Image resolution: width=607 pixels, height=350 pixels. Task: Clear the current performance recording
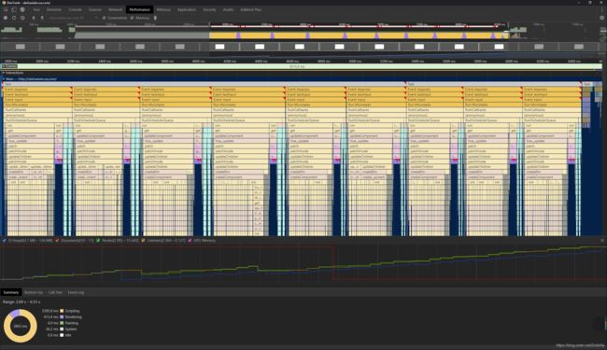[22, 18]
